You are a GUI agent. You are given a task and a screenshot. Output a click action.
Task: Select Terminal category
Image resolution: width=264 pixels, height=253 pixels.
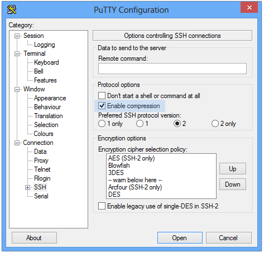(x=35, y=53)
